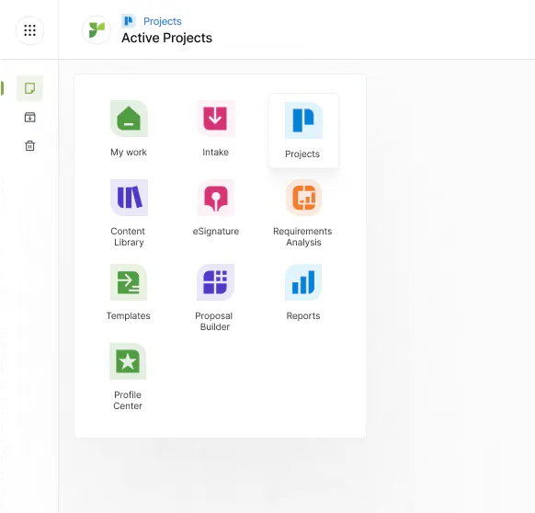
Task: Open the trash sidebar icon
Action: pos(30,145)
